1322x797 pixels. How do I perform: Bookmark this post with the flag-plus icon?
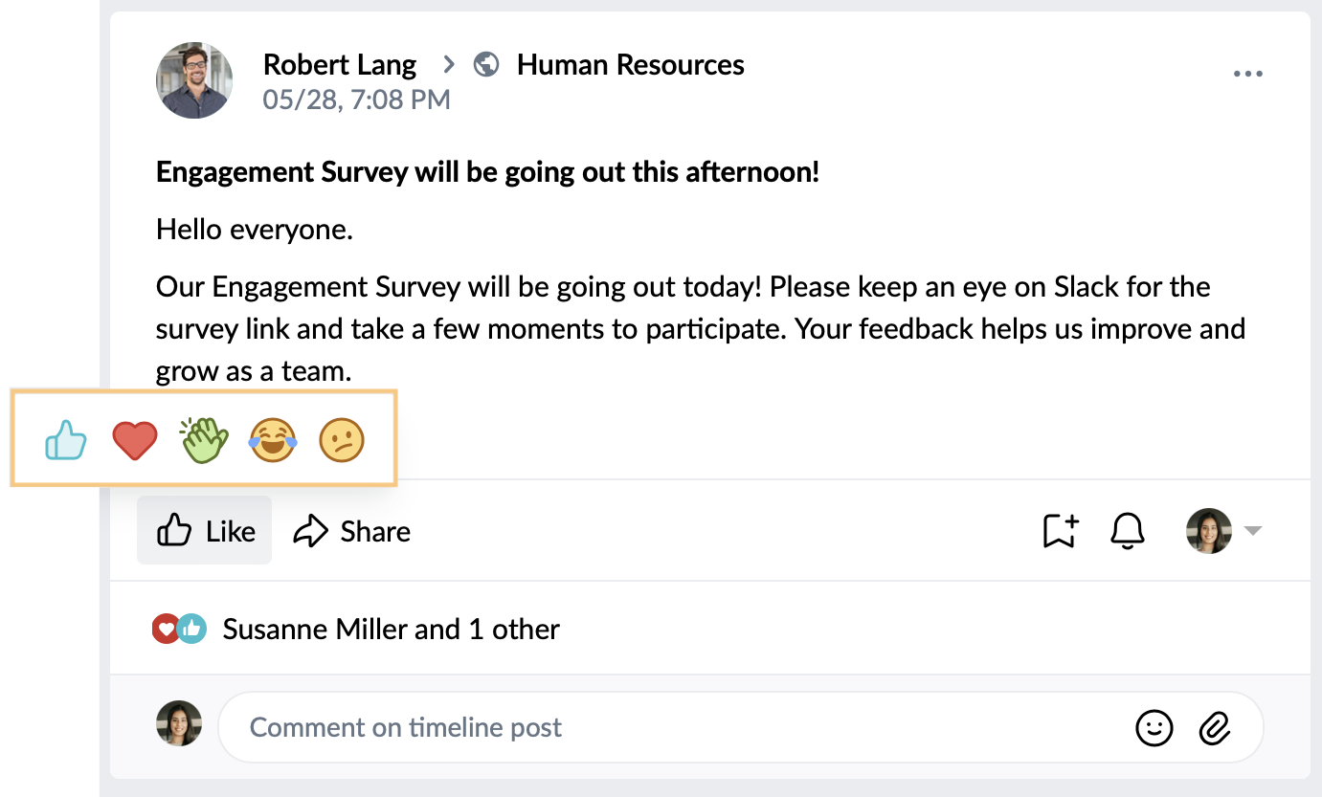1061,531
